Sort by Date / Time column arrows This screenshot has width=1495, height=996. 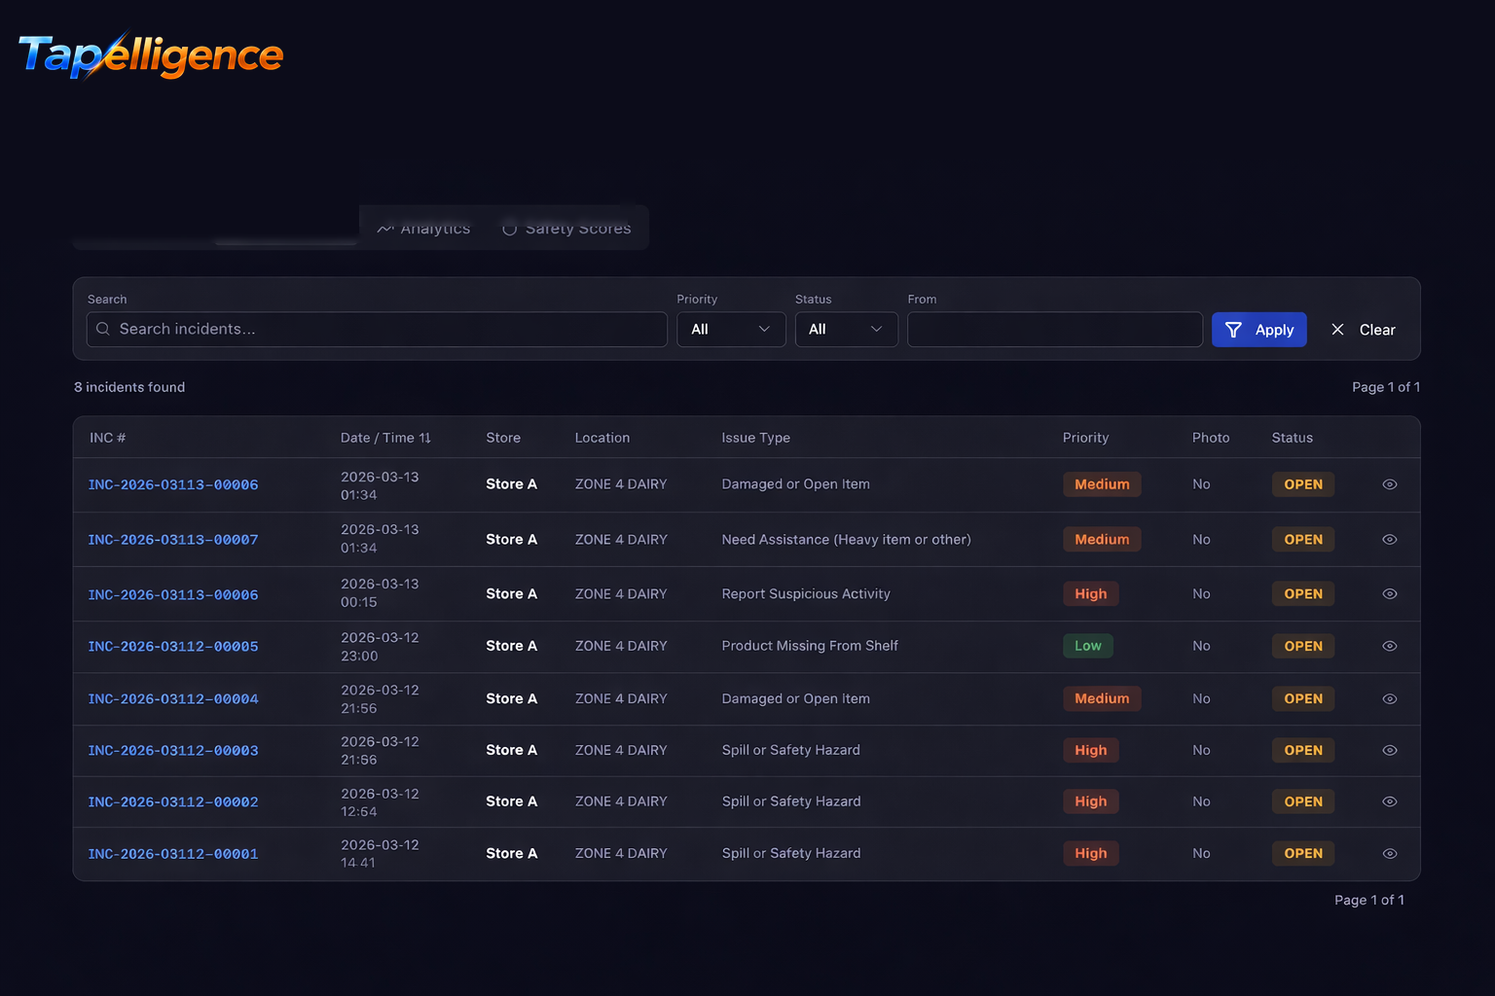[425, 439]
